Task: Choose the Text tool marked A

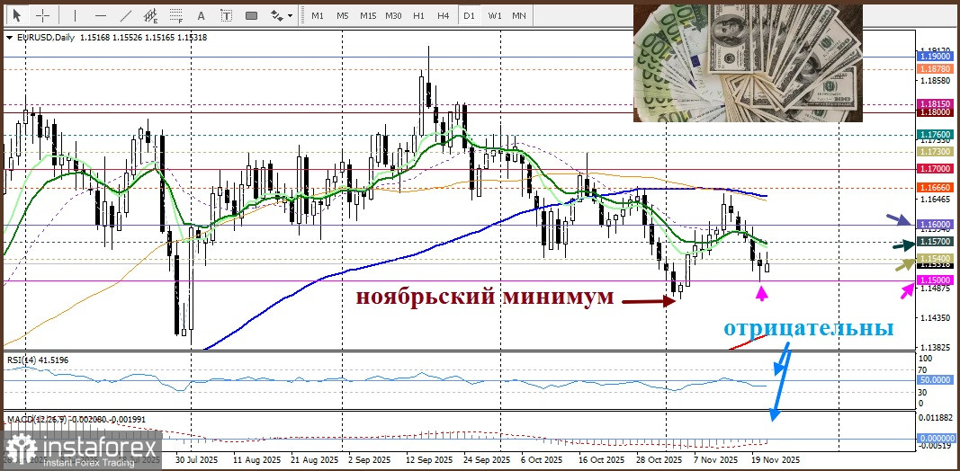Action: click(202, 15)
